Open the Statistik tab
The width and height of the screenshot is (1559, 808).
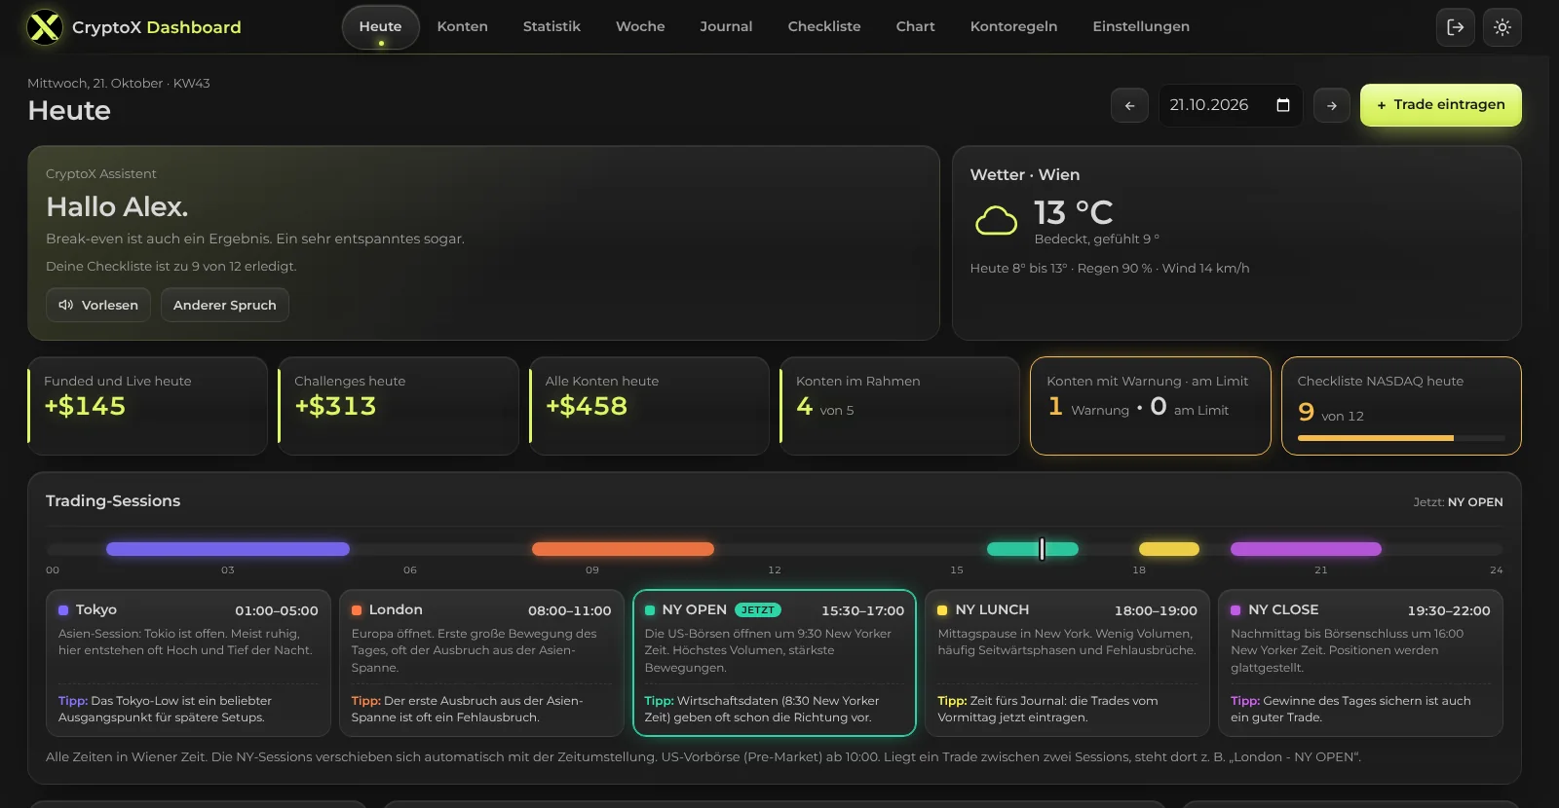pyautogui.click(x=551, y=27)
